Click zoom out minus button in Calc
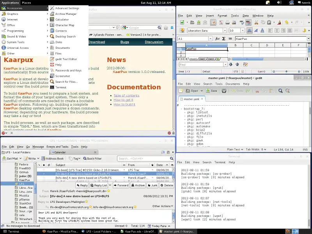This screenshot has height=234, width=312. tap(274, 71)
